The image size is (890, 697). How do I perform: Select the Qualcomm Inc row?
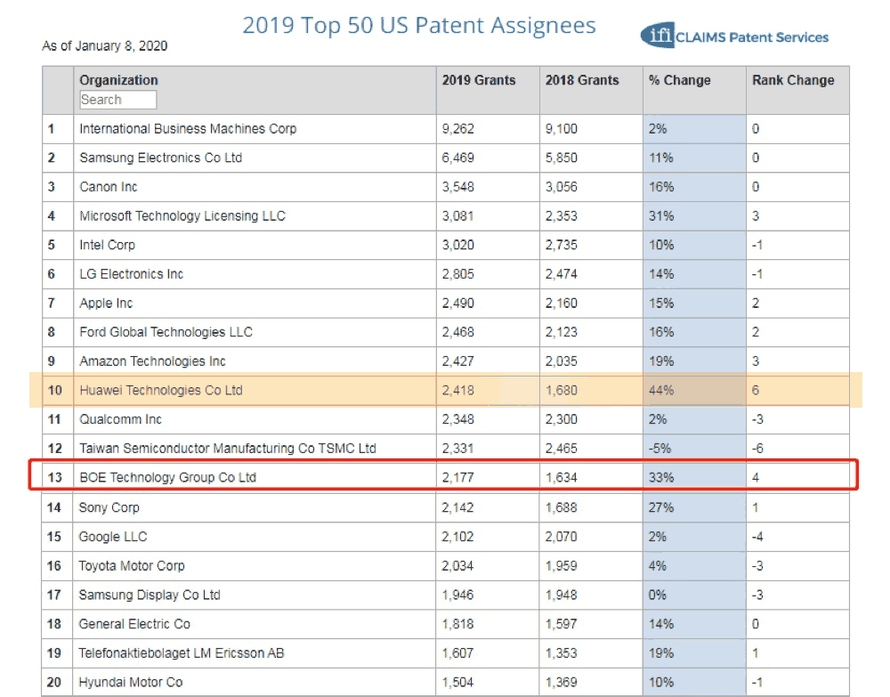pyautogui.click(x=120, y=419)
